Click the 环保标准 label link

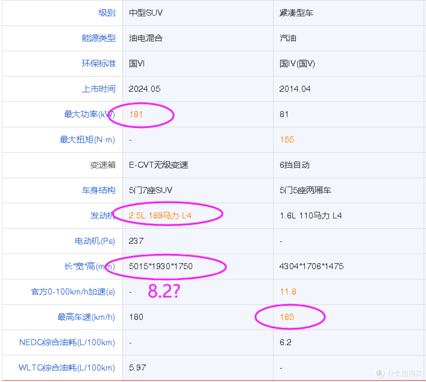pos(99,63)
